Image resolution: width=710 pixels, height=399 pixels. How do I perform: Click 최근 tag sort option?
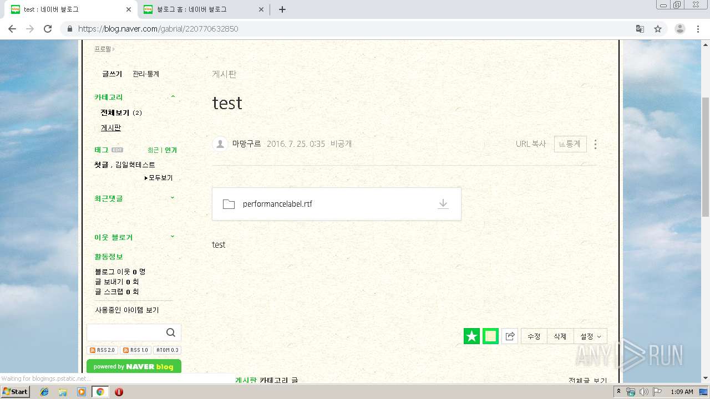153,150
